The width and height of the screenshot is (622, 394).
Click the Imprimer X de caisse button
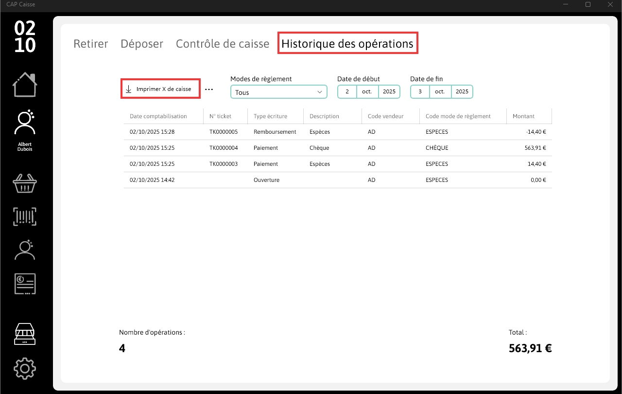pos(160,89)
